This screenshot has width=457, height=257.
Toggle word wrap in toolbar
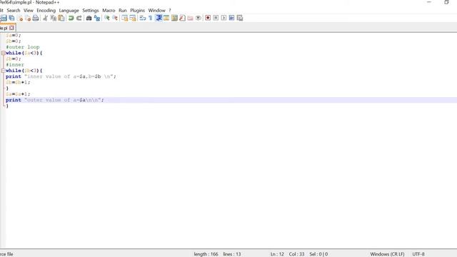click(143, 18)
